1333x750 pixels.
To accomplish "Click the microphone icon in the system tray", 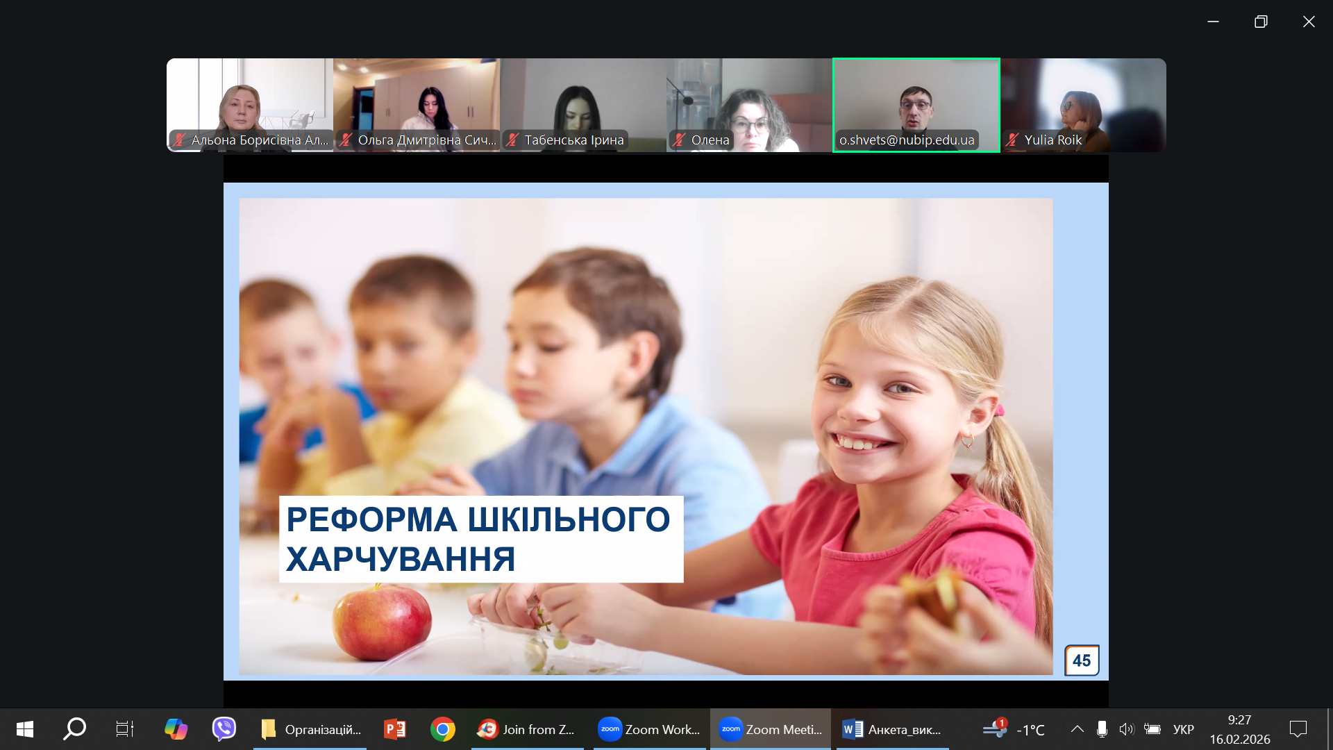I will [x=1102, y=729].
